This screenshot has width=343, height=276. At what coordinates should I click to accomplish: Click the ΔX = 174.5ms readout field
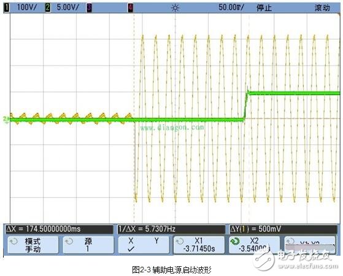point(59,229)
